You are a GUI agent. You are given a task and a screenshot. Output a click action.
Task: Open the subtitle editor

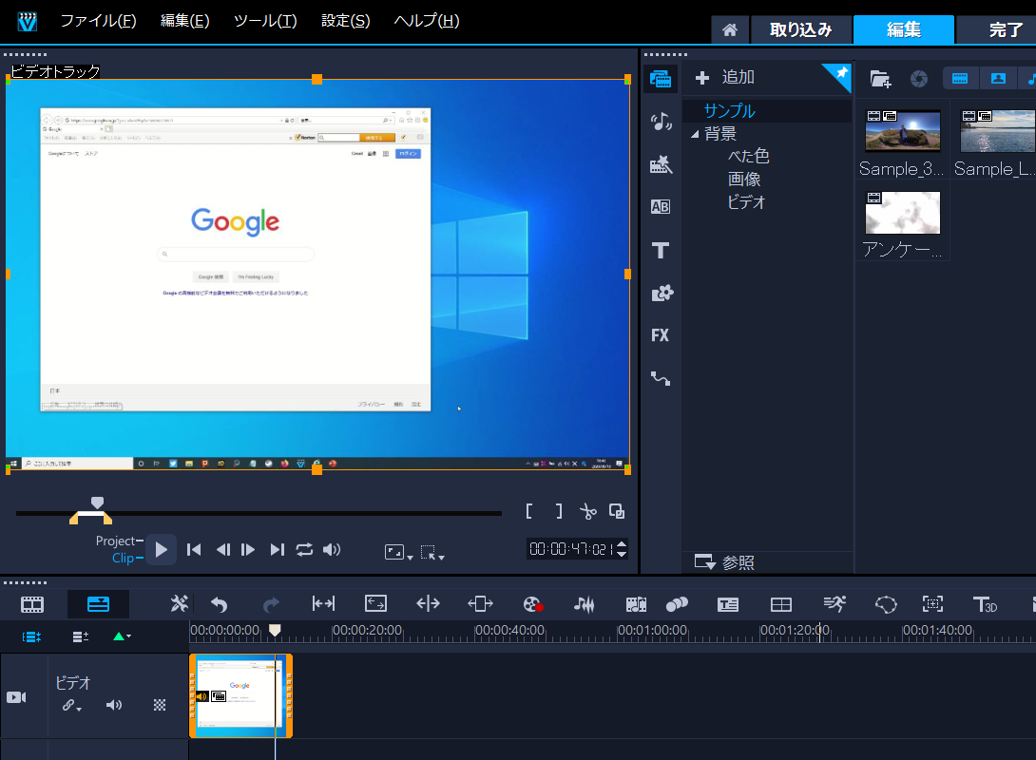[x=728, y=604]
